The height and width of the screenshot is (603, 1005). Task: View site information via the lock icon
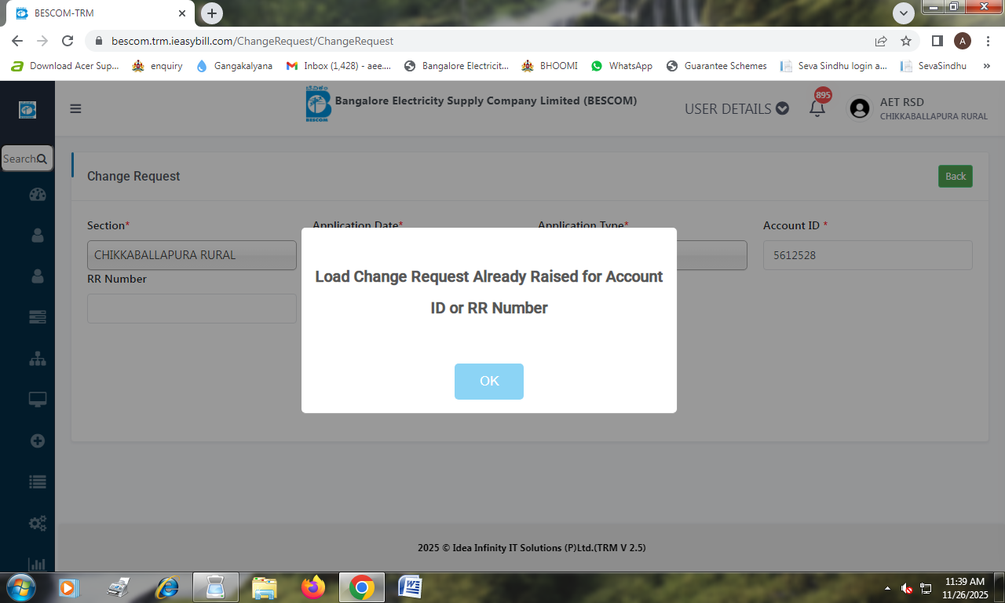[99, 41]
